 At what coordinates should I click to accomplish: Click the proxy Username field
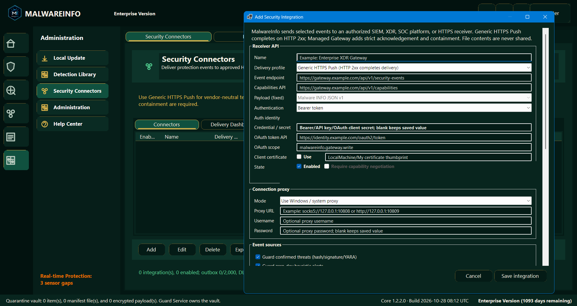(406, 221)
